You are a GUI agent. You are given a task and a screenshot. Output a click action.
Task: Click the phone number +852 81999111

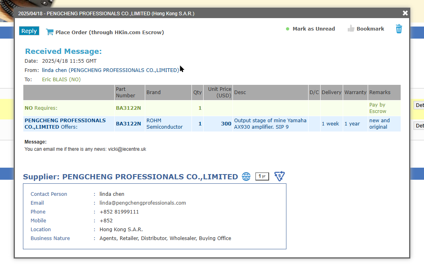point(119,212)
